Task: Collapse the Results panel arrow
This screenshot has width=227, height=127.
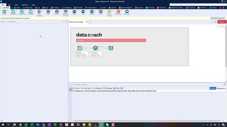Action: pos(222,84)
